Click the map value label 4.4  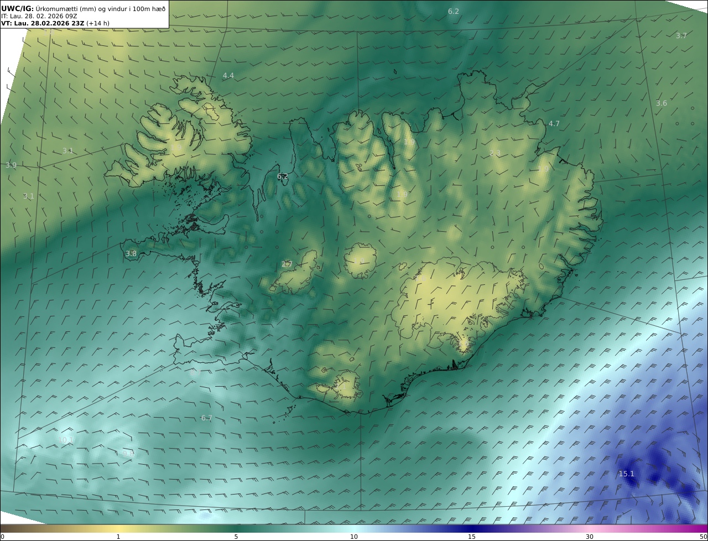[x=228, y=75]
